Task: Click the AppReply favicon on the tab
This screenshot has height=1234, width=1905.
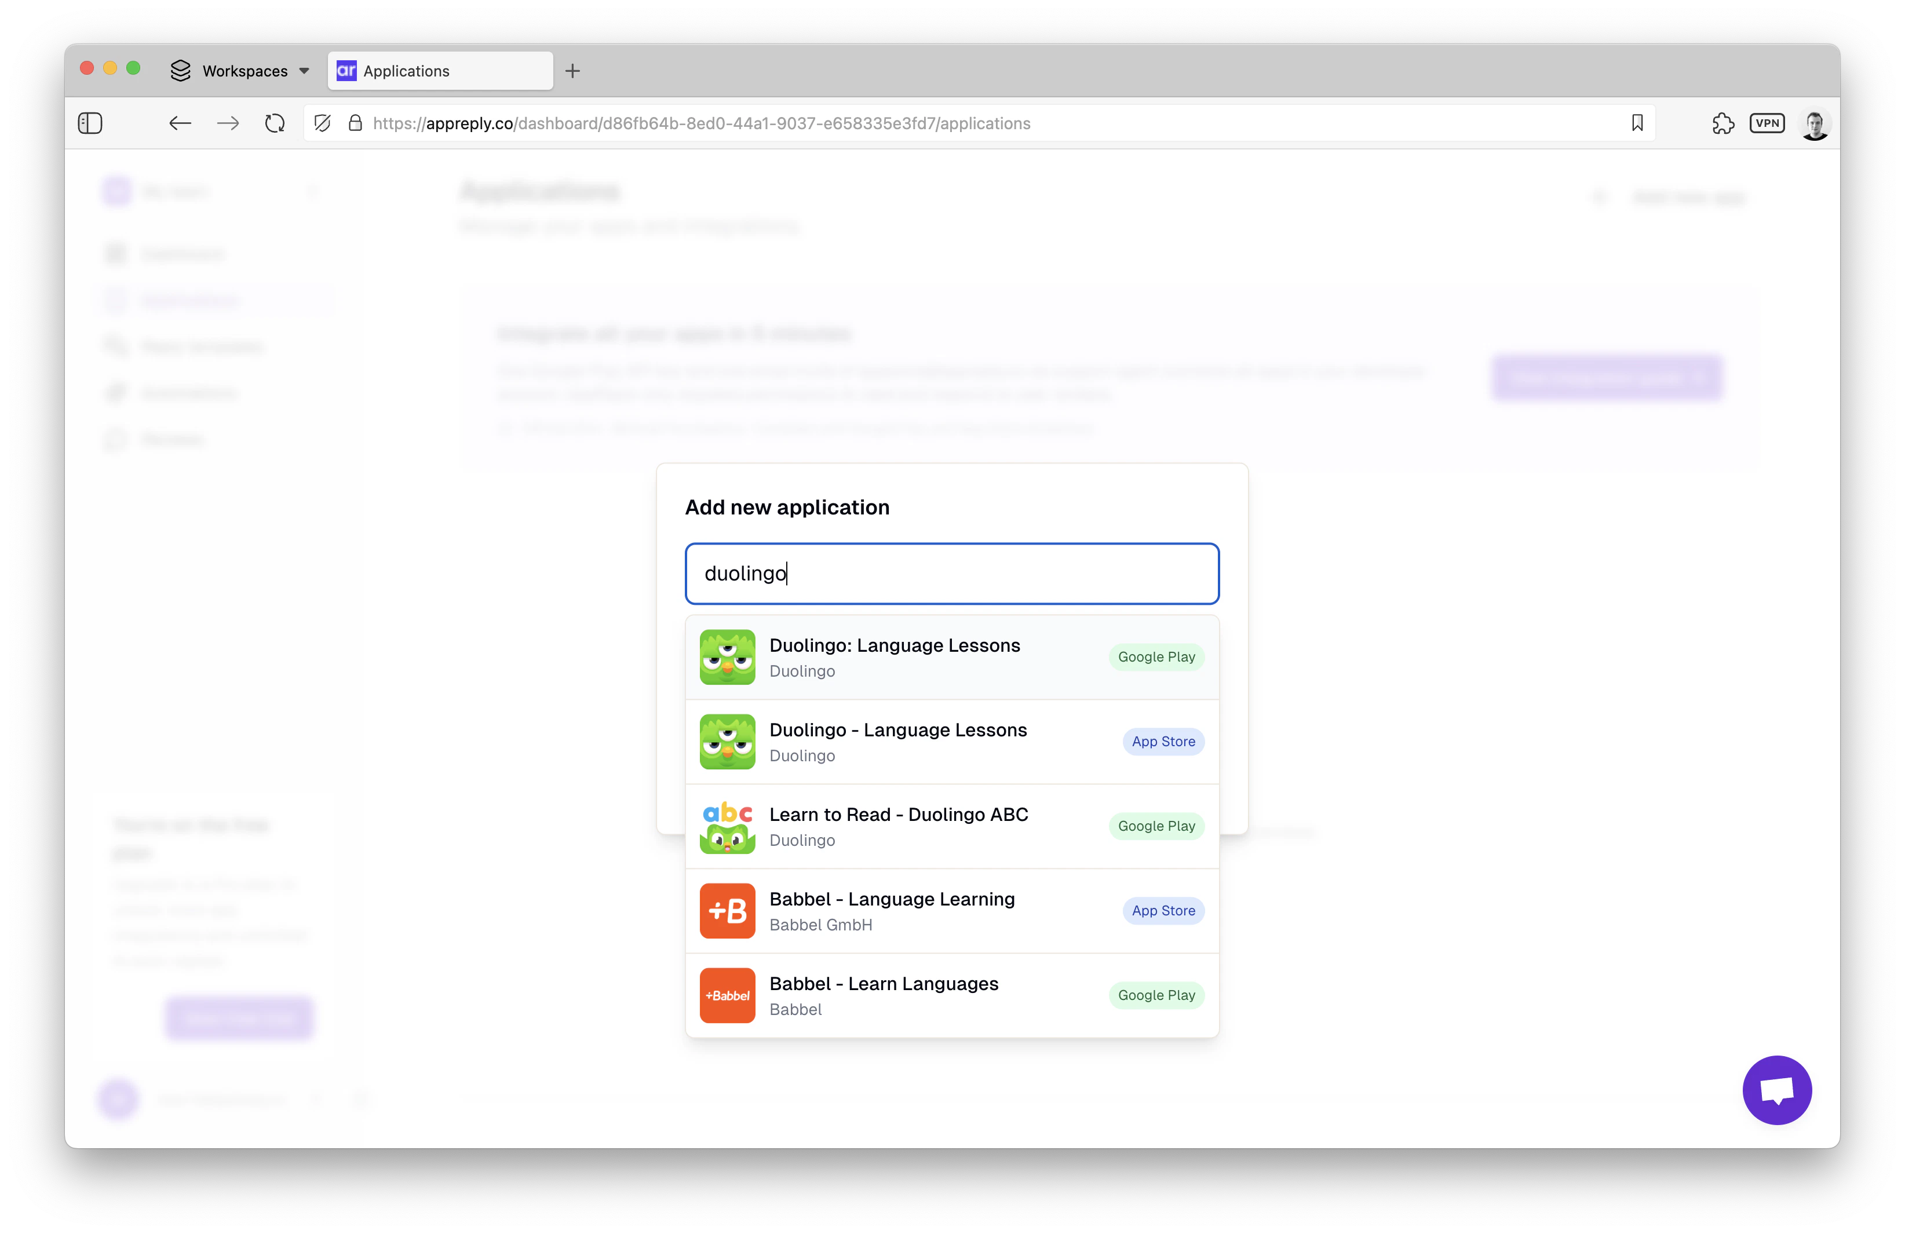Action: tap(346, 71)
